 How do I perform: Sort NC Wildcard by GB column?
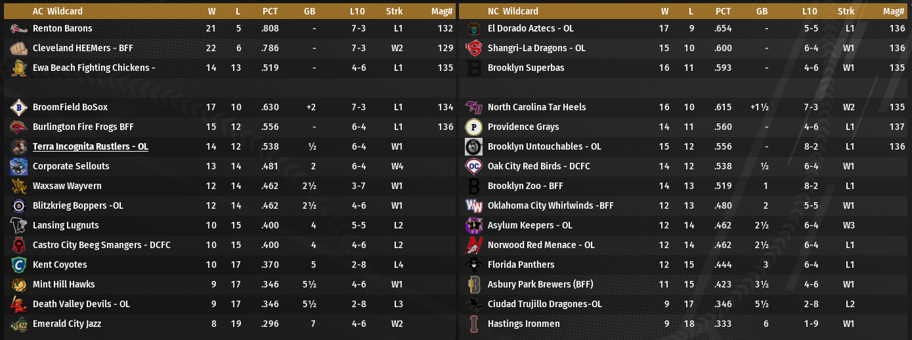[x=762, y=11]
